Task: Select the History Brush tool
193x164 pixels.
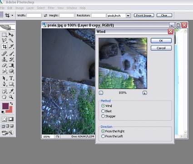Action: pos(11,60)
